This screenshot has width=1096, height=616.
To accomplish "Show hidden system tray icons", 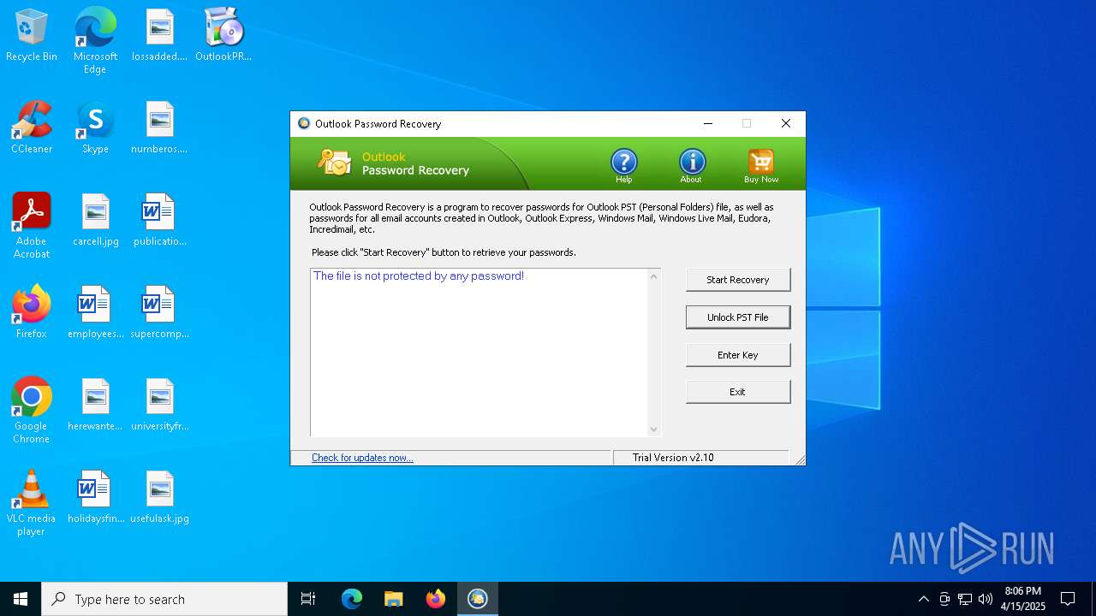I will coord(923,599).
